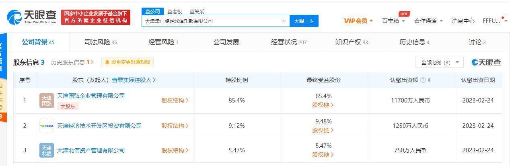This screenshot has height=166, width=510.
Task: Click the 11700万人民币 cell
Action: pos(410,100)
